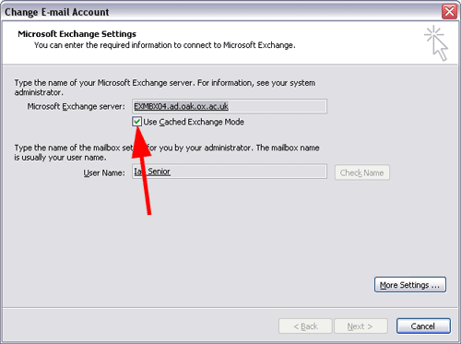This screenshot has height=344, width=461.
Task: Close the Change E-mail Account dialog
Action: point(449,12)
